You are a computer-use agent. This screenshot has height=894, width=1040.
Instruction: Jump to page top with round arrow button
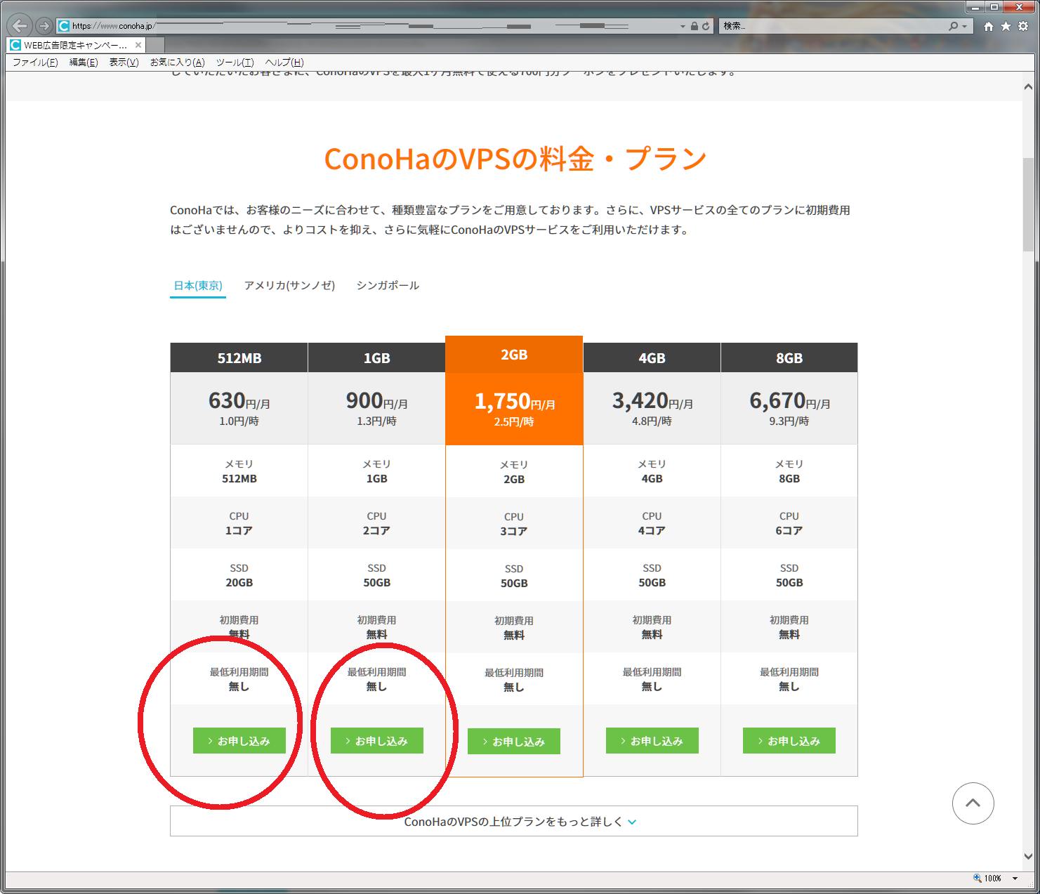coord(973,803)
